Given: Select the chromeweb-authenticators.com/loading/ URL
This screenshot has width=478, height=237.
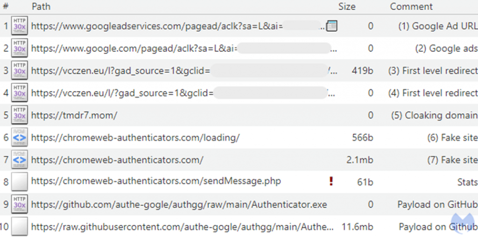Looking at the screenshot, I should tap(135, 138).
